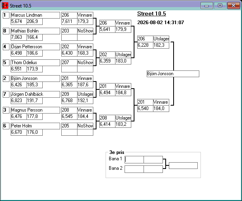Click Mathias Bohlin's 7,063 time cell
242x201 pixels.
coord(19,37)
